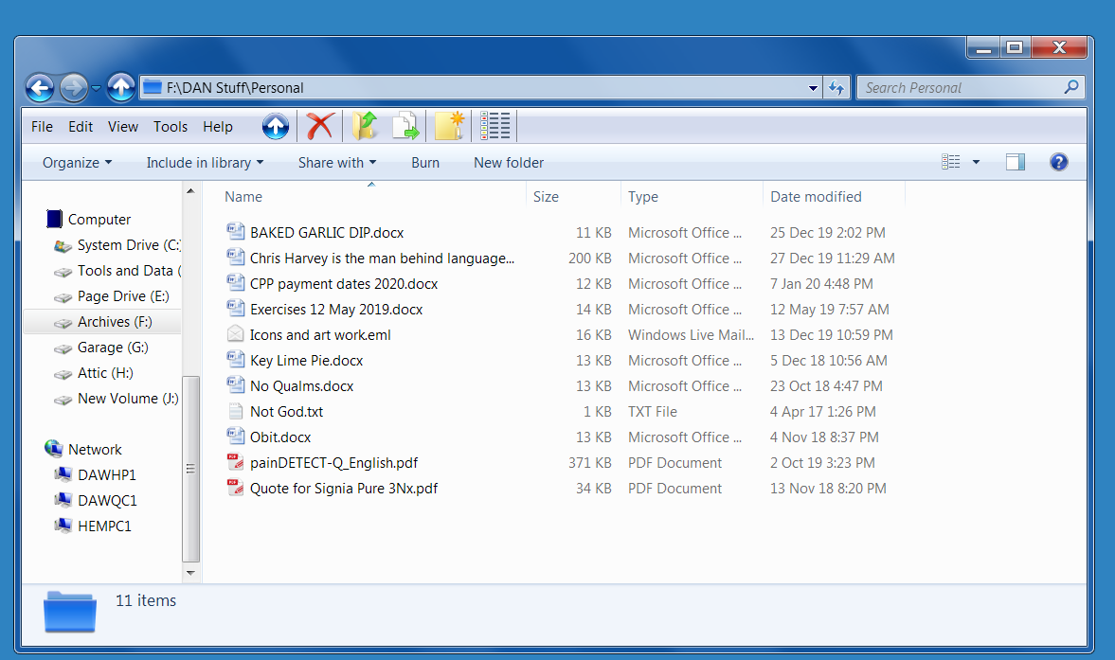Click the move-to-folder toolbar icon
This screenshot has width=1115, height=660.
pos(365,126)
